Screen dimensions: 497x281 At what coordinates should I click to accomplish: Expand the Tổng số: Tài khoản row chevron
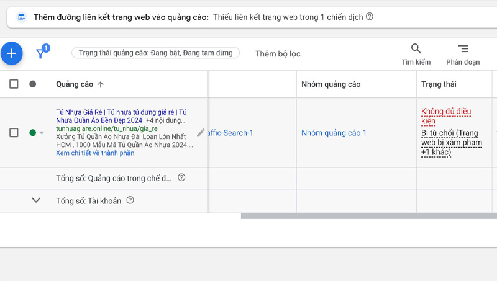pyautogui.click(x=36, y=200)
